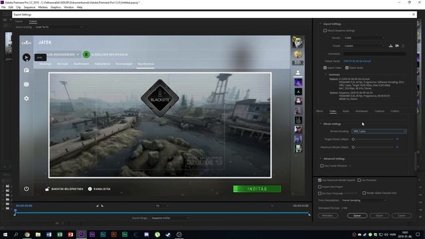Open the Format dropdown showing H.264

pyautogui.click(x=364, y=38)
